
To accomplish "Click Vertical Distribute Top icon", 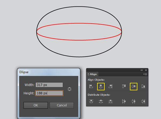I will pyautogui.click(x=91, y=101).
